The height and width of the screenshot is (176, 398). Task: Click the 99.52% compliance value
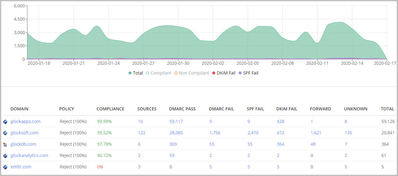pyautogui.click(x=104, y=133)
